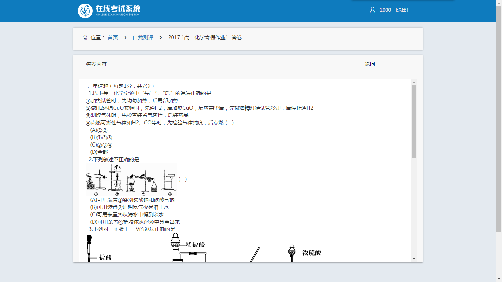This screenshot has width=502, height=282.
Task: Click the second breadcrumb chevron separator
Action: (161, 37)
